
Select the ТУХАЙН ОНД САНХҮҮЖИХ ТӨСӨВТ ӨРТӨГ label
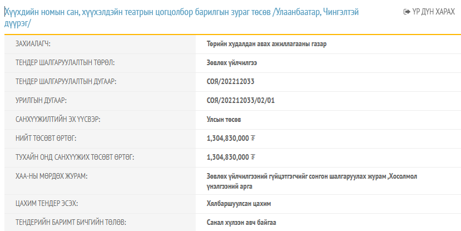75,157
